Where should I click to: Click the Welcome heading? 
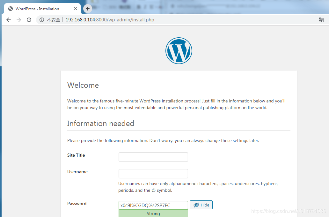point(83,85)
